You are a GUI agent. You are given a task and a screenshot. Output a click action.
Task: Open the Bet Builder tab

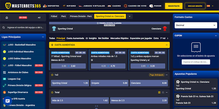point(103,38)
